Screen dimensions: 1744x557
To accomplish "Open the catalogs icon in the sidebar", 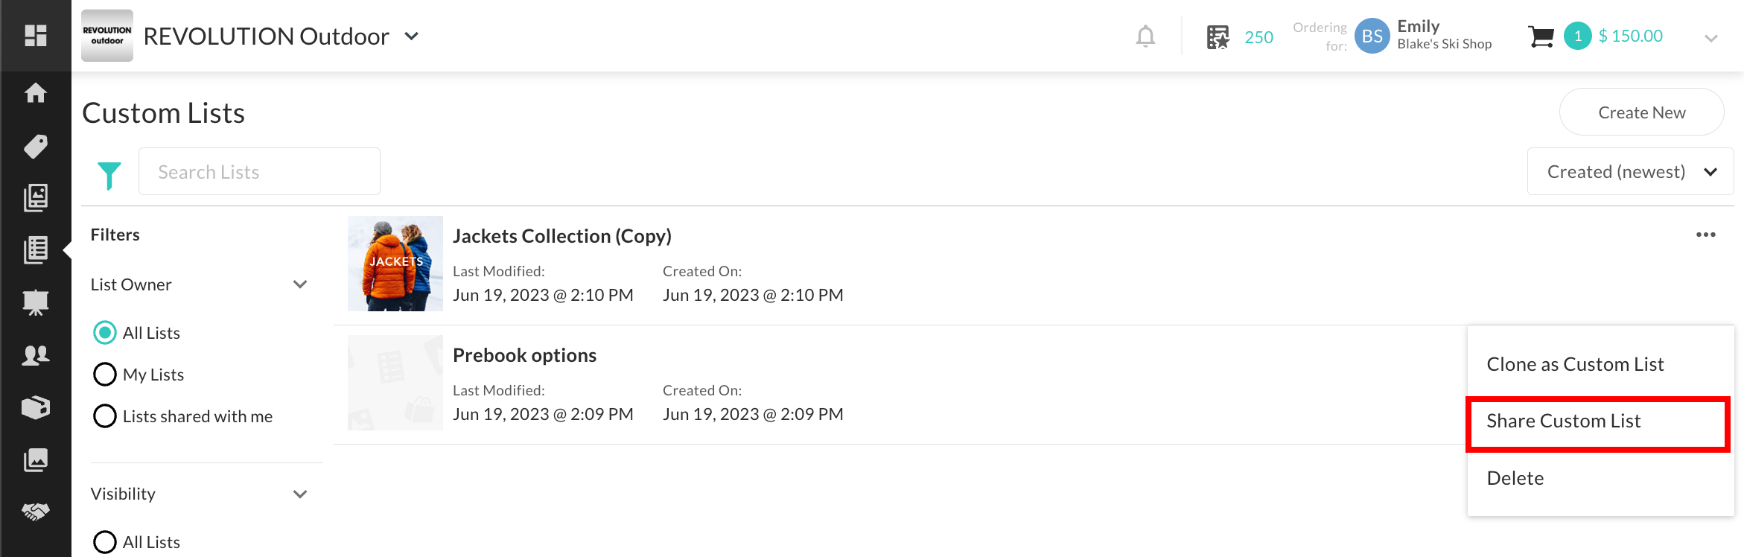I will 34,197.
